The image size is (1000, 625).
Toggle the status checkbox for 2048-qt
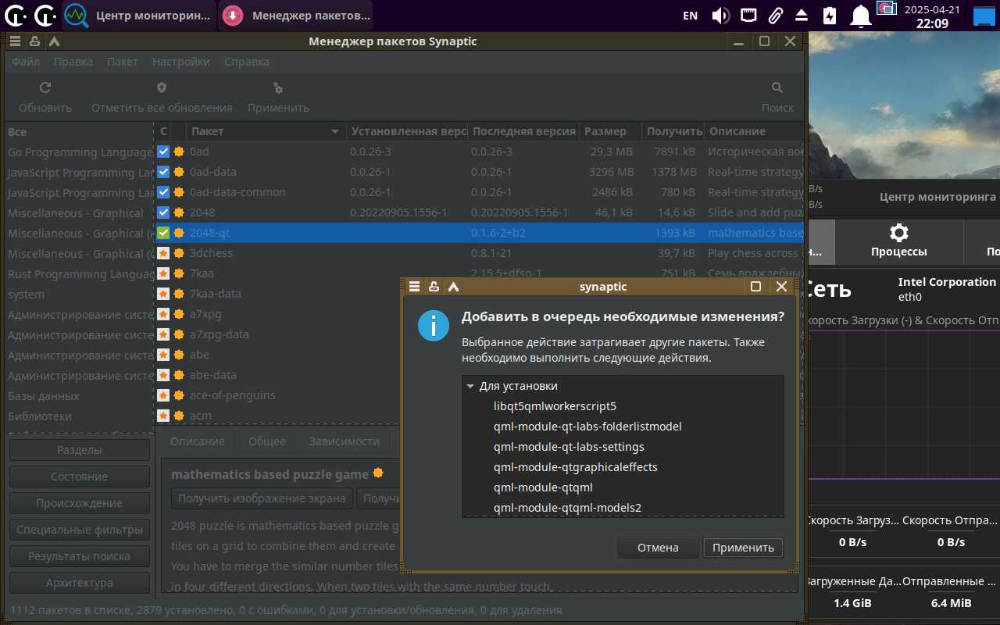coord(163,233)
